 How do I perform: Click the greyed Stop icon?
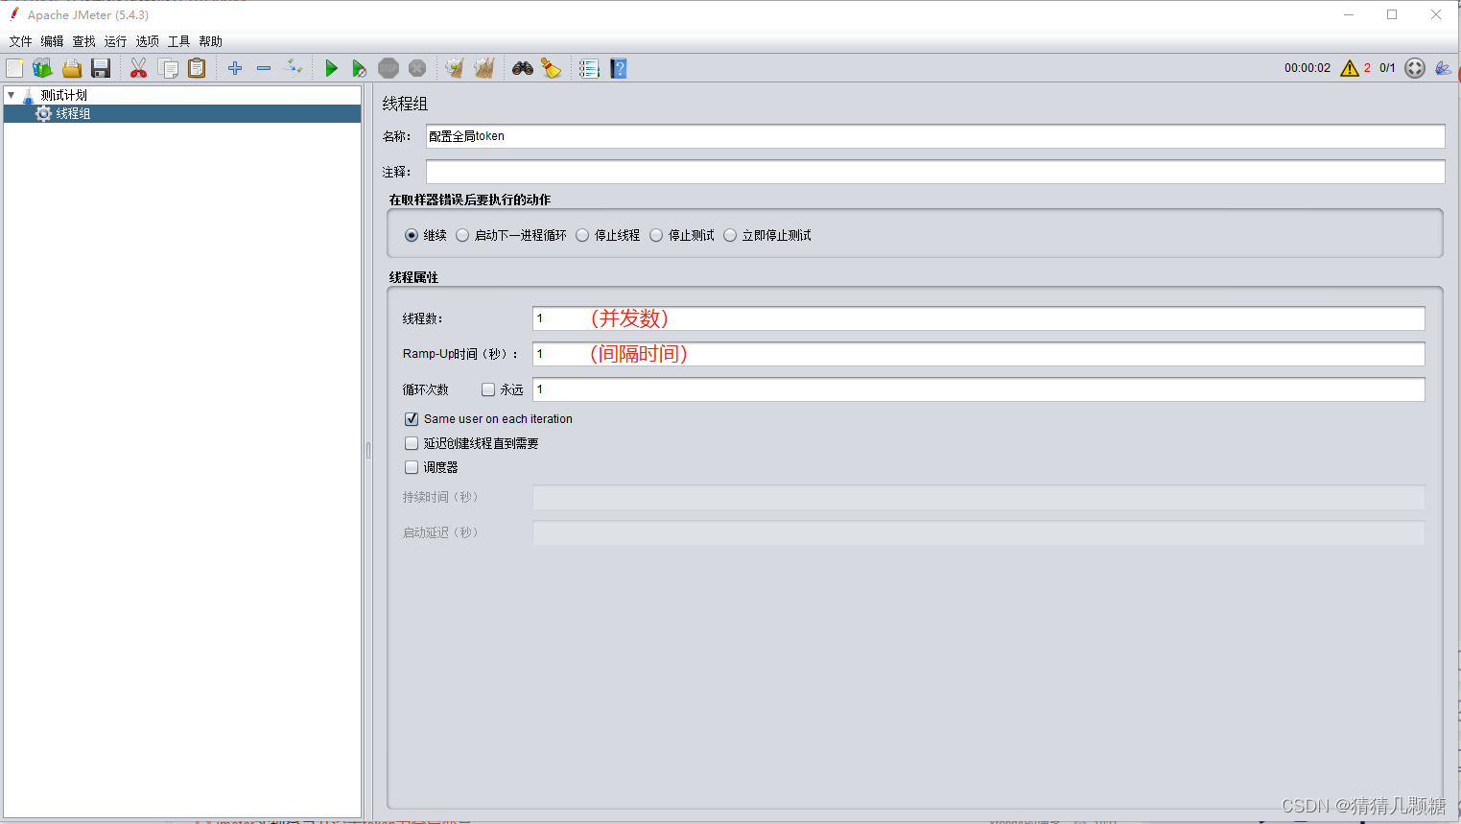pos(389,68)
